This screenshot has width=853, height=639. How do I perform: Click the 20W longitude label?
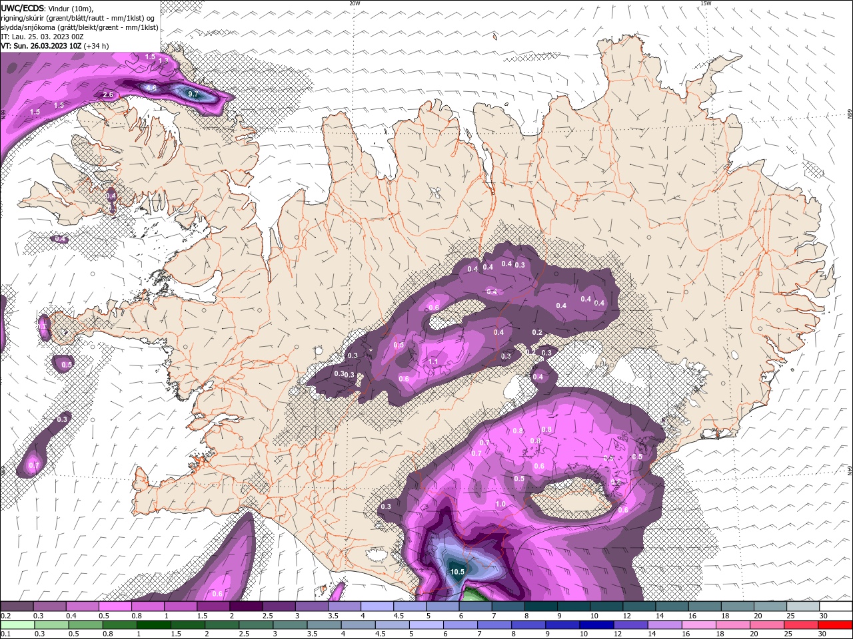click(x=355, y=3)
